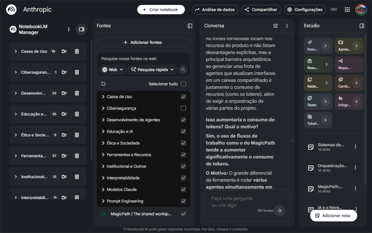Collapse the Estúdio panel
Image resolution: width=372 pixels, height=233 pixels.
coord(362,26)
